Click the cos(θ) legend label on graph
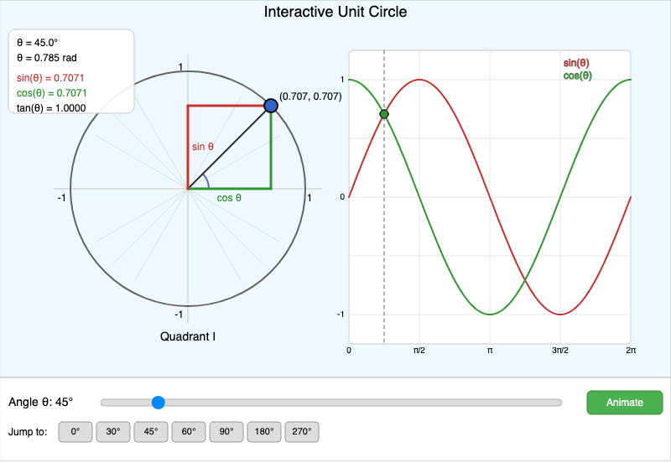Screen dimensions: 671x463 [577, 75]
